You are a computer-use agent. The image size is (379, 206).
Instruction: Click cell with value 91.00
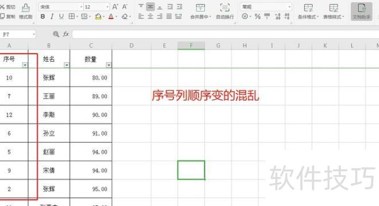point(91,133)
